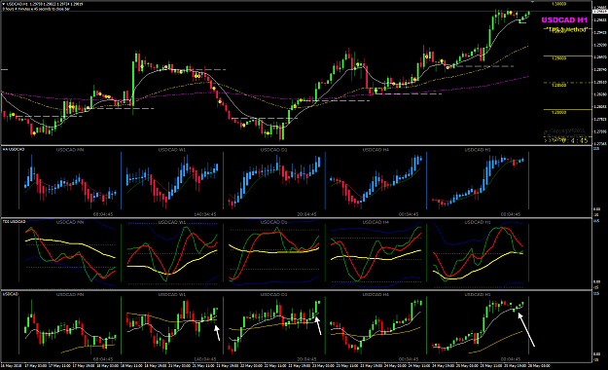Click the bar-close countdown text under chart title
The image size is (608, 370).
point(36,9)
